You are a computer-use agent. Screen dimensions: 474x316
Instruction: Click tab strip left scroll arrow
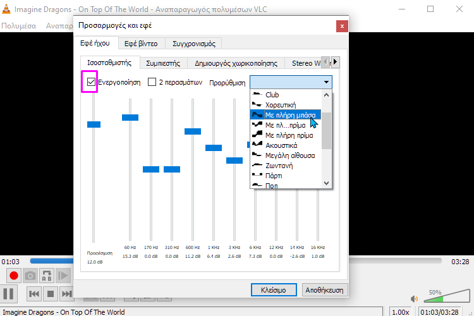[x=325, y=62]
